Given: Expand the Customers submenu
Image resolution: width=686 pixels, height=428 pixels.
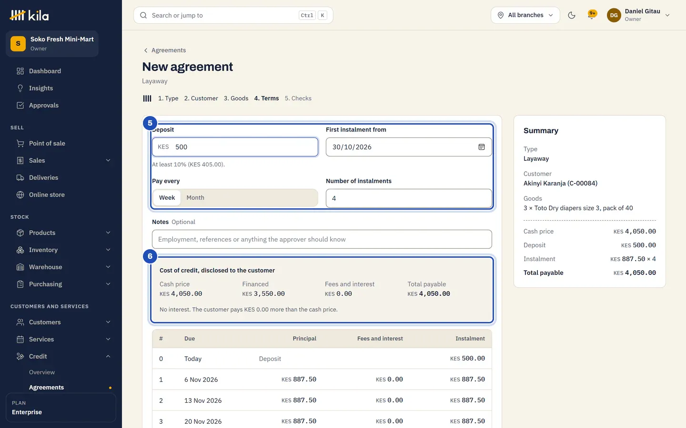Looking at the screenshot, I should (x=108, y=322).
